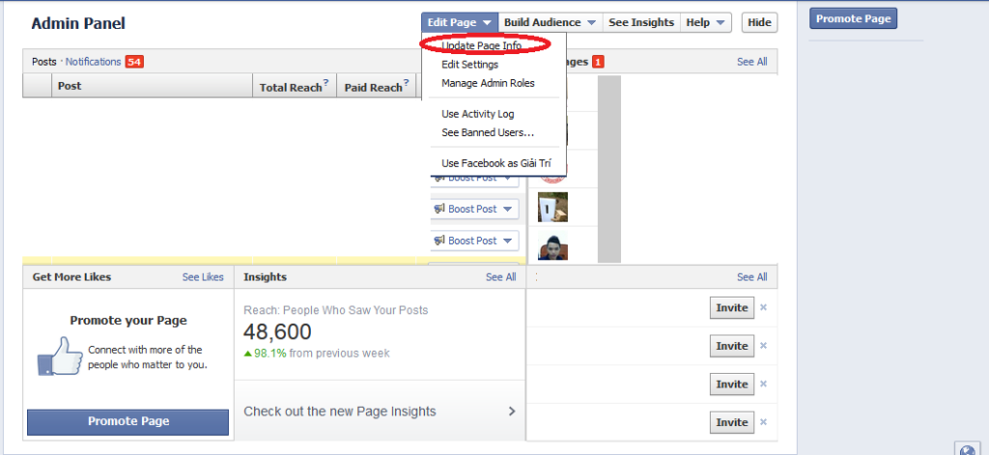Hide the Admin Panel with Hide button
This screenshot has width=989, height=455.
[x=759, y=23]
